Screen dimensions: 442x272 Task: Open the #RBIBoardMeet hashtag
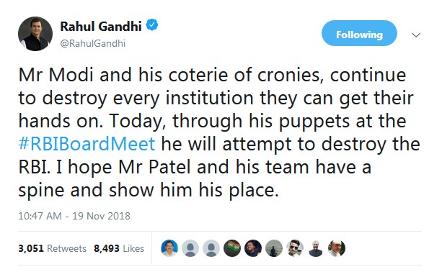coord(87,143)
